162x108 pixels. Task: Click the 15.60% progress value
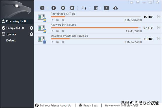[x=148, y=17]
